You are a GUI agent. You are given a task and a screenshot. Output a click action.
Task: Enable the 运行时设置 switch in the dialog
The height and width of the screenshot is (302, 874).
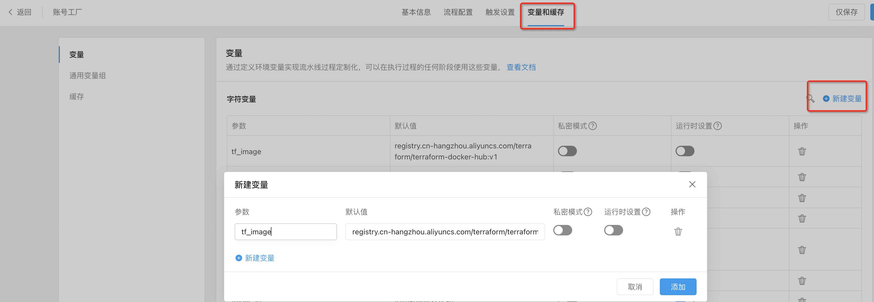pos(613,230)
